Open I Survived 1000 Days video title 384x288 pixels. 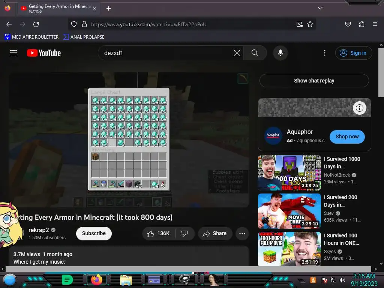pyautogui.click(x=342, y=163)
